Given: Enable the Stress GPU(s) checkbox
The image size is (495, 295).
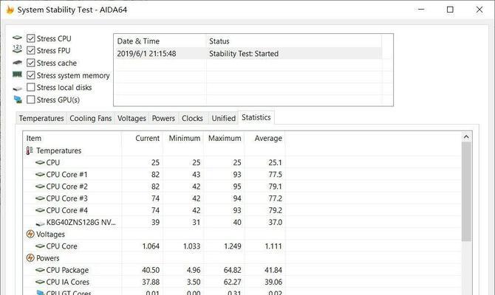Looking at the screenshot, I should pyautogui.click(x=30, y=100).
